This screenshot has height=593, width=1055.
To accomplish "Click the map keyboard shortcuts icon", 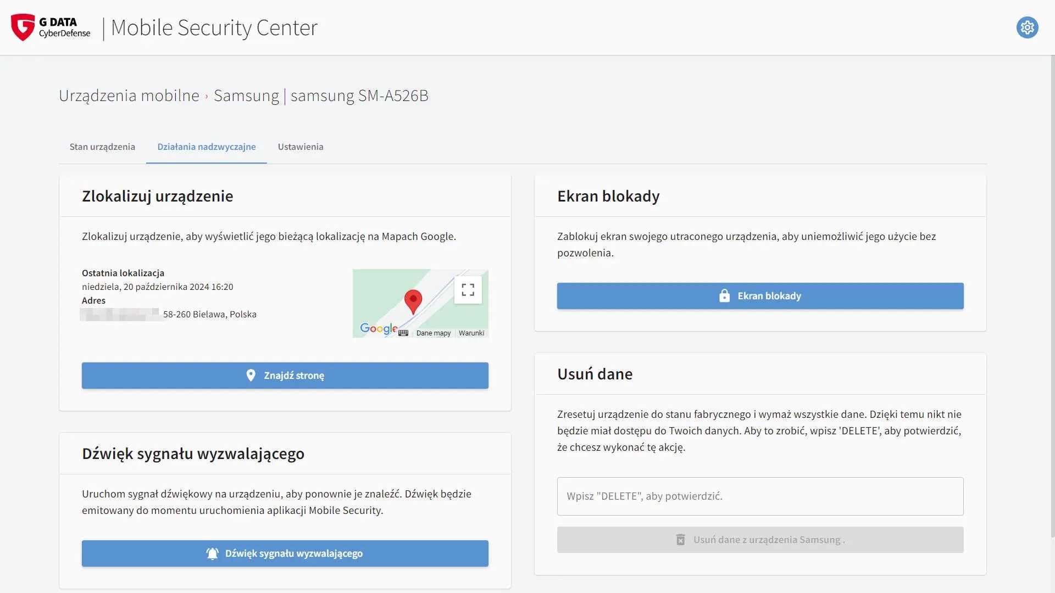I will (403, 333).
